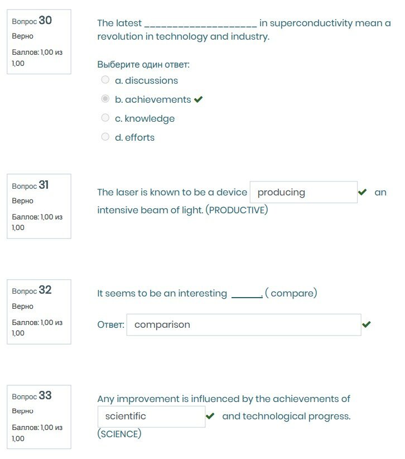Focus the answer field containing comparison

244,324
